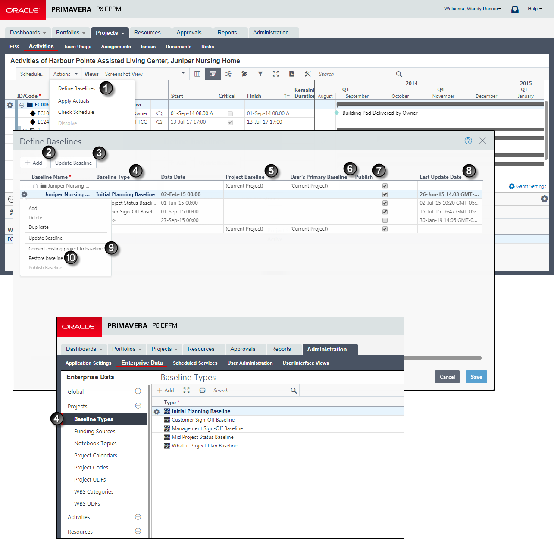Viewport: 554px width, 541px height.
Task: Click the filter funnel icon in Activities toolbar
Action: 260,74
